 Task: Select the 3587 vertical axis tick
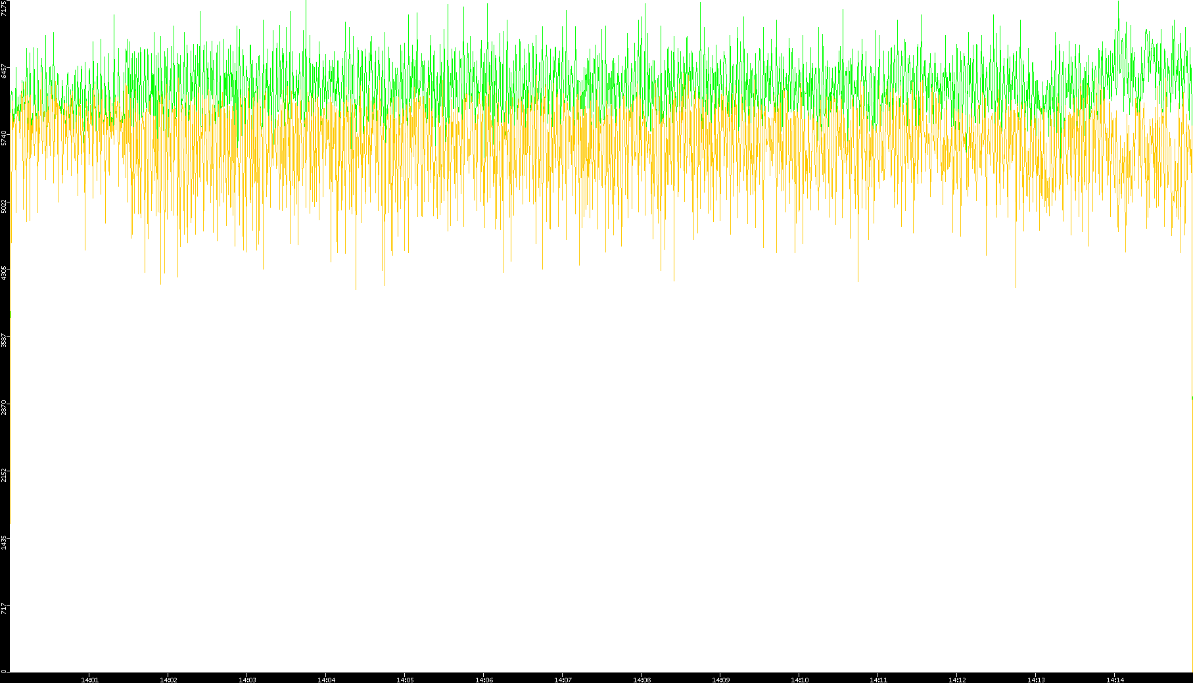pyautogui.click(x=5, y=341)
